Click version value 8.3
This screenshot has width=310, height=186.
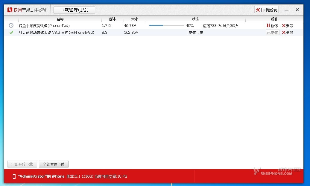click(105, 33)
